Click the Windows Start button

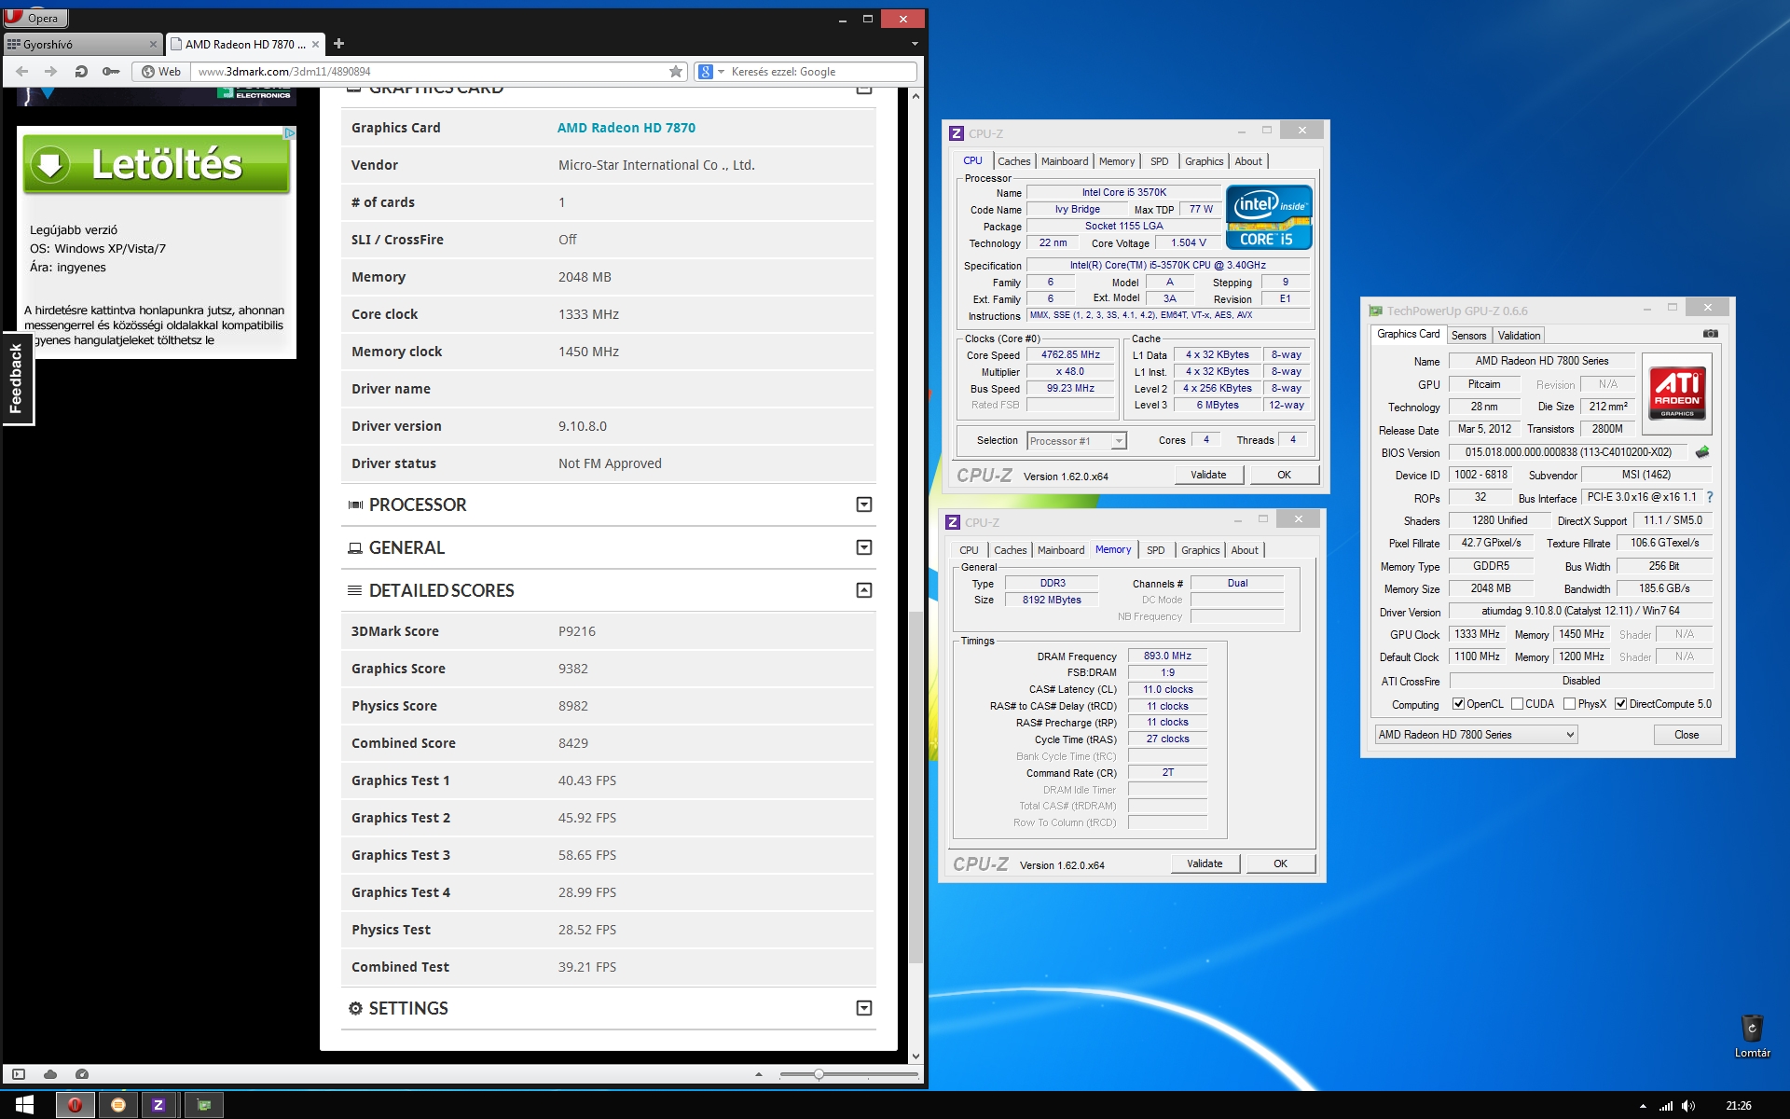(24, 1105)
